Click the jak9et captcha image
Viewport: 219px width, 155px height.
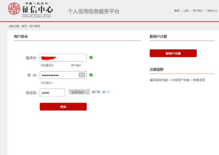79,92
